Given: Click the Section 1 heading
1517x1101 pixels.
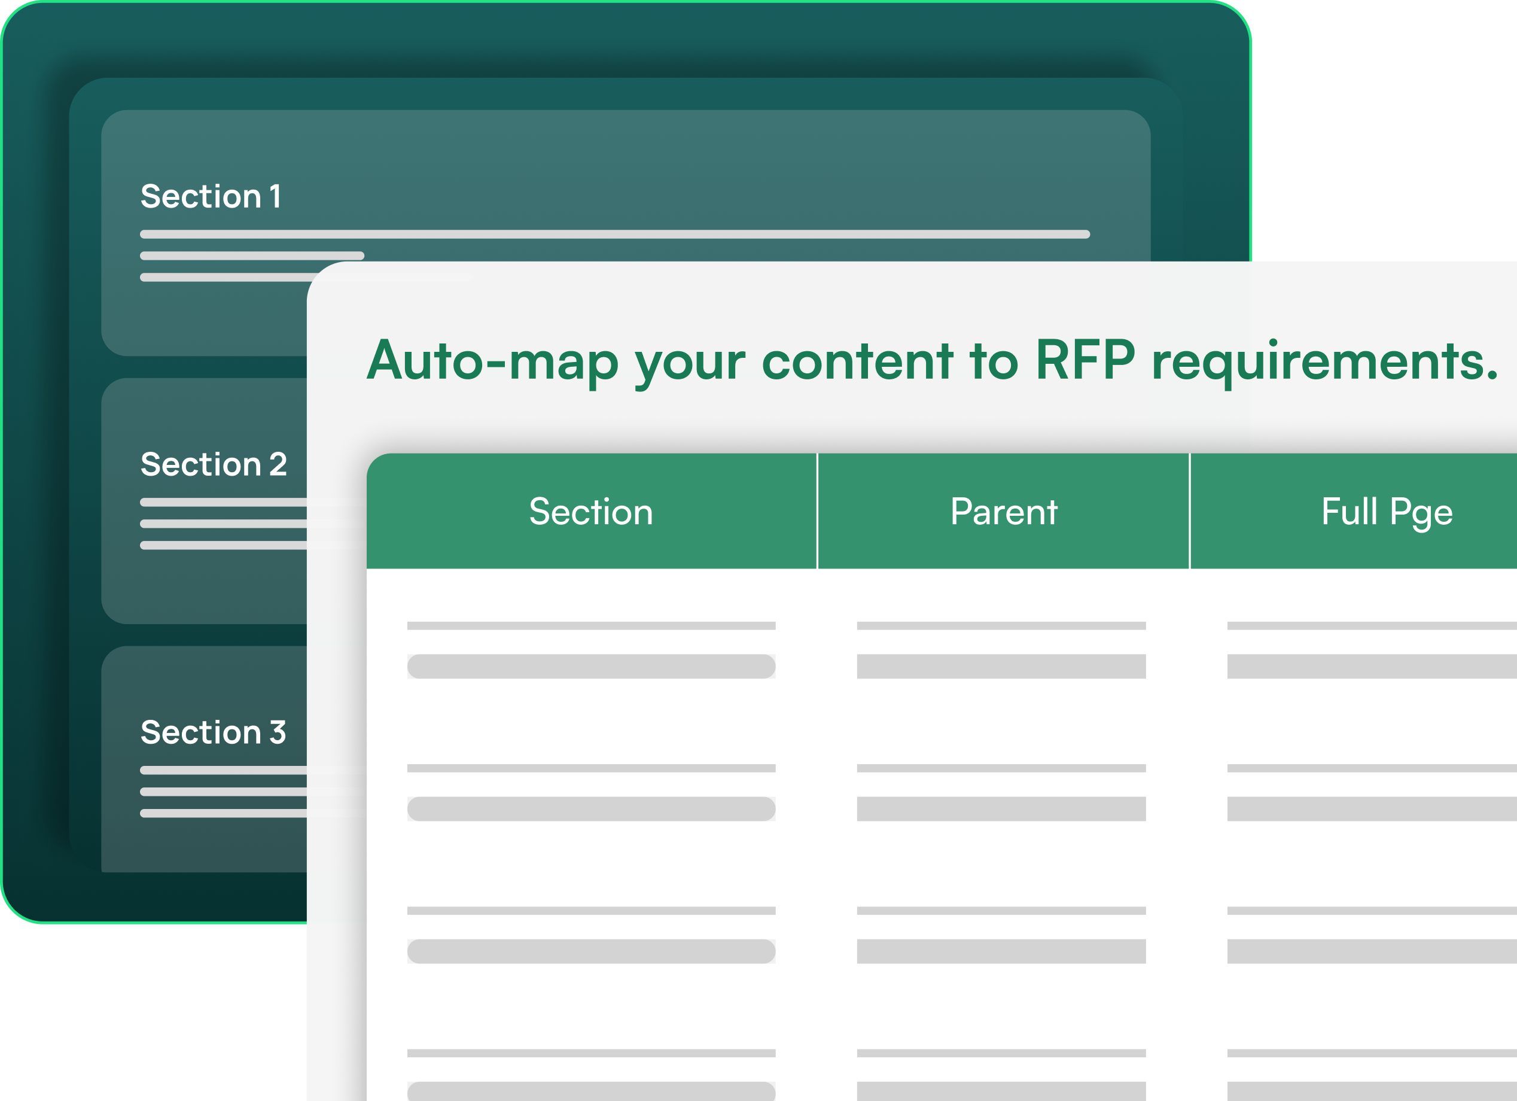Looking at the screenshot, I should pyautogui.click(x=211, y=197).
